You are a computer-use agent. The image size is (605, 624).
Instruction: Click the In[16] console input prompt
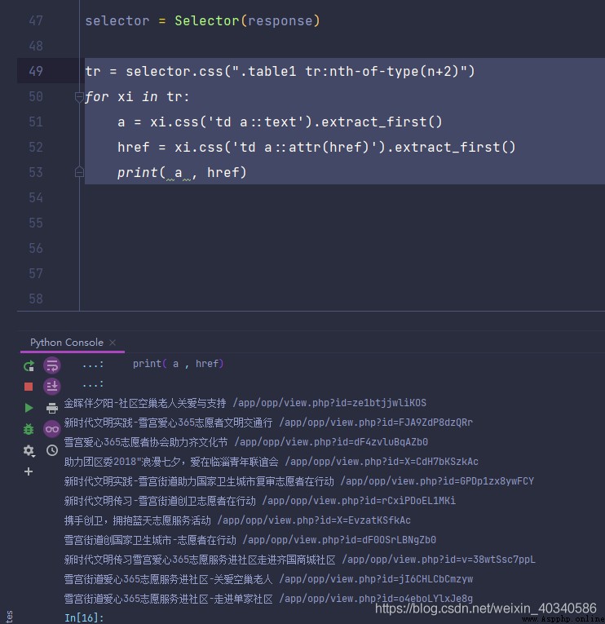84,617
